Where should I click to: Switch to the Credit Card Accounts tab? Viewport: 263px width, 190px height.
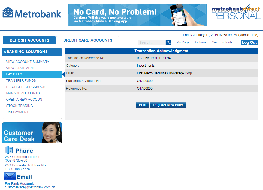88,40
